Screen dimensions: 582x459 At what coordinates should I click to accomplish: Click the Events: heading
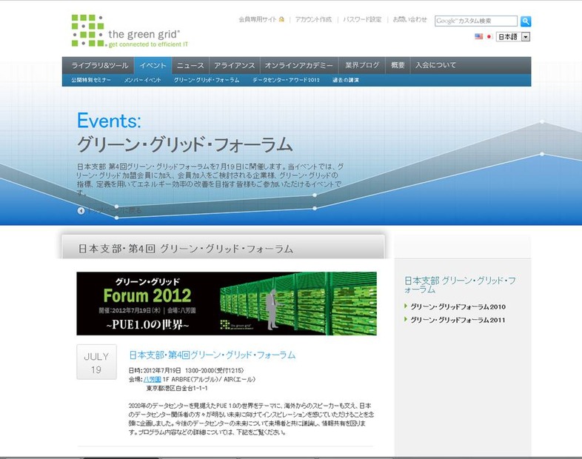[109, 121]
